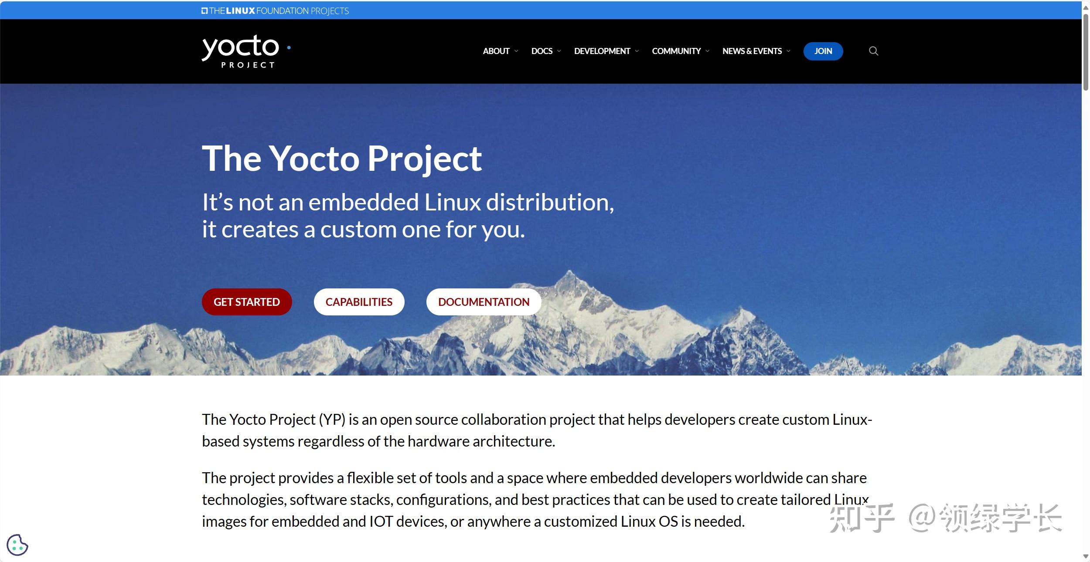Click the line starting 'The project provides a flexible set'
This screenshot has width=1090, height=562.
534,478
